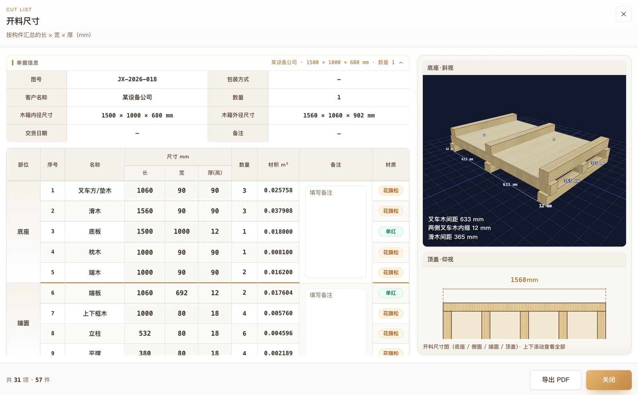Click the width value 692 in the 端板 row

182,293
